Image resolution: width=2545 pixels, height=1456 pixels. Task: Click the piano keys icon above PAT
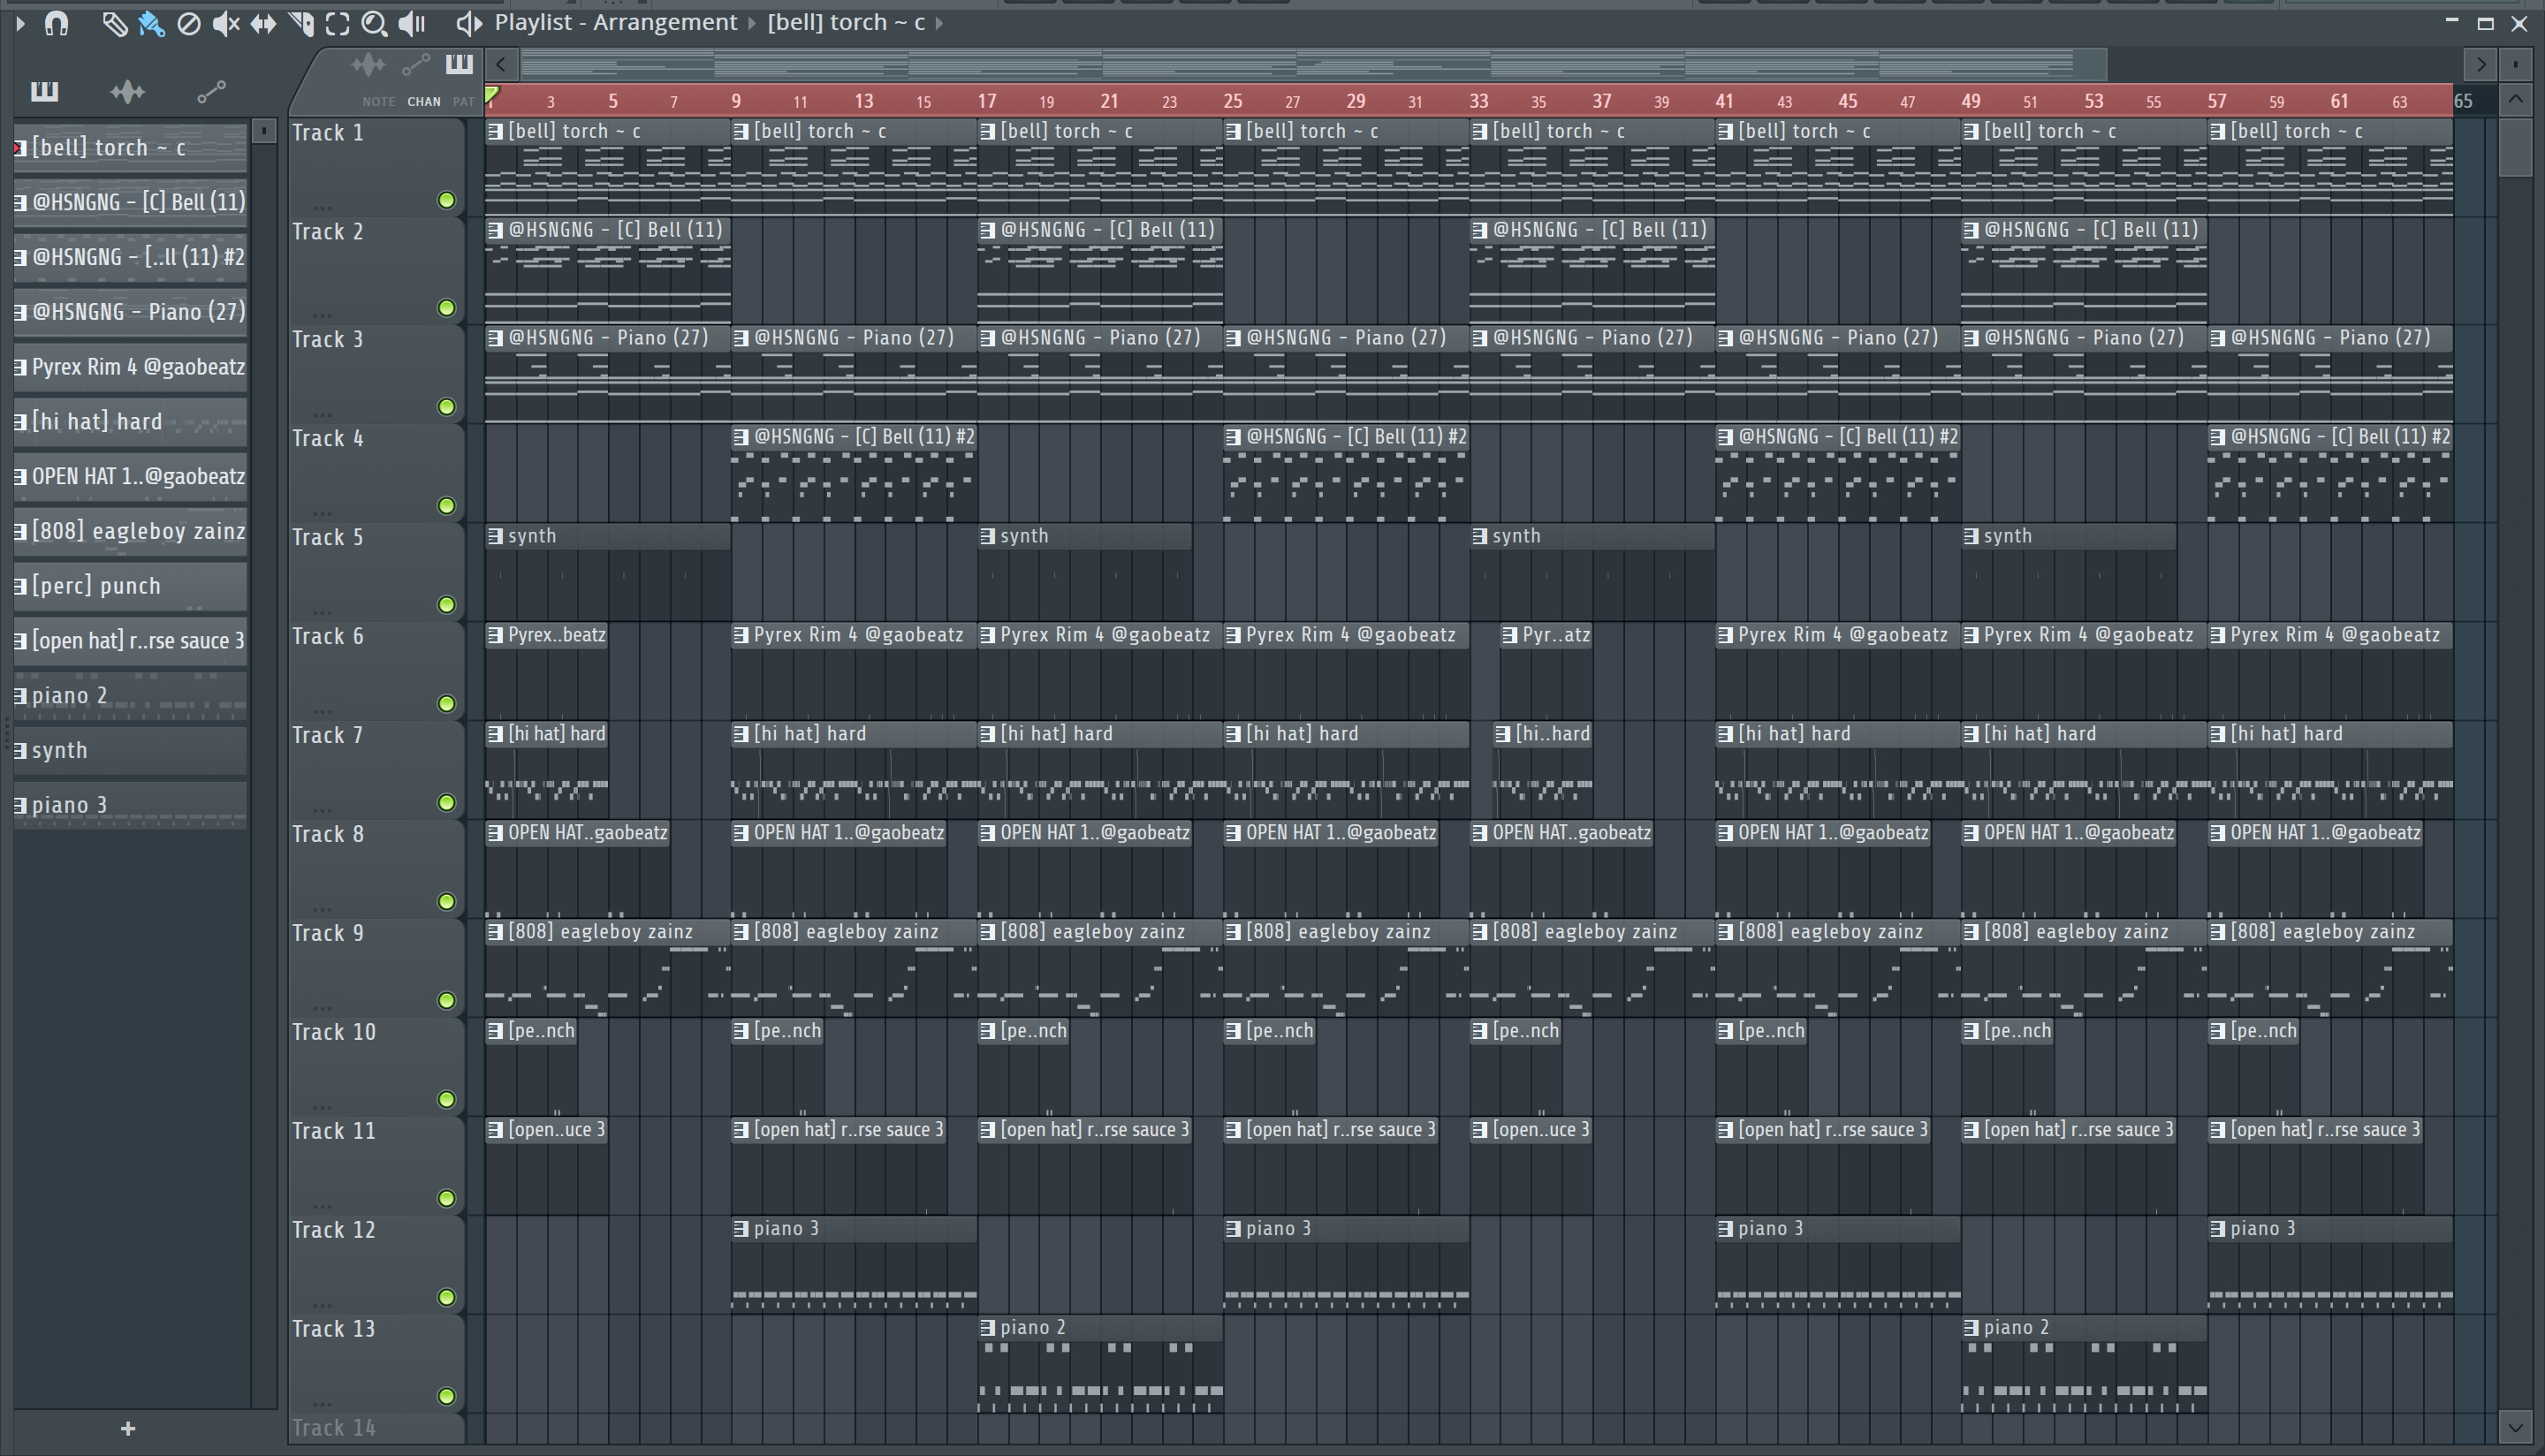459,65
